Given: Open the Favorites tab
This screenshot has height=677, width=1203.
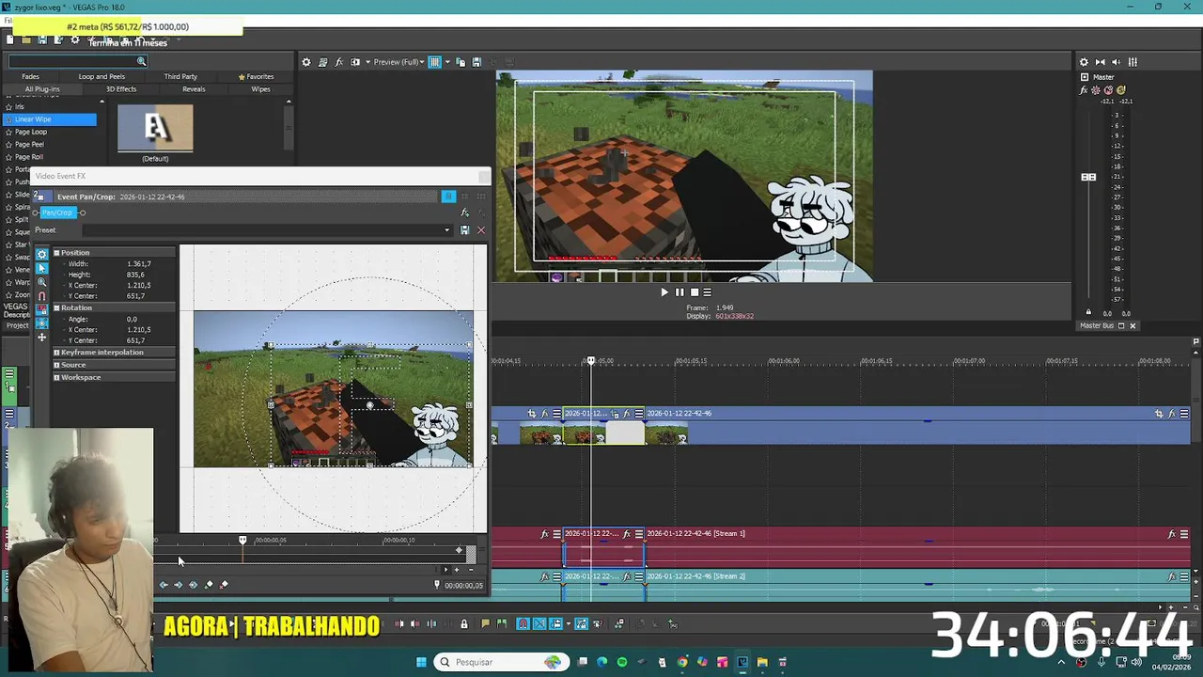Looking at the screenshot, I should point(256,76).
